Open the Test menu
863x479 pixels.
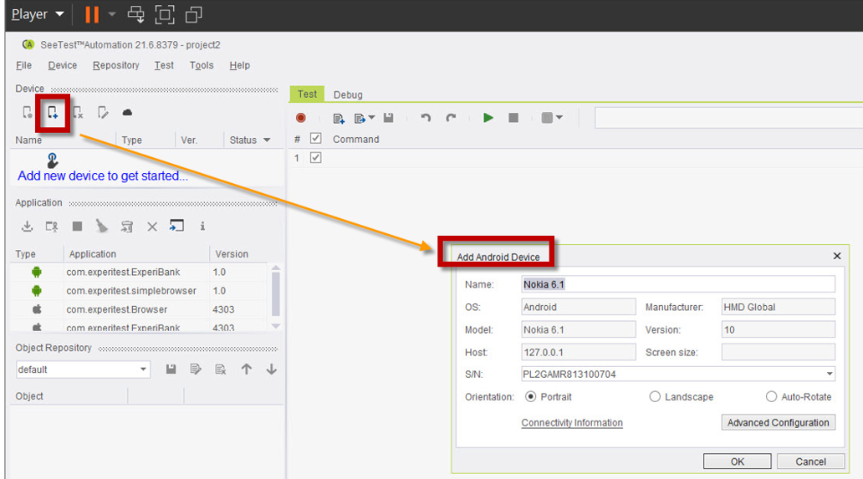(x=164, y=65)
